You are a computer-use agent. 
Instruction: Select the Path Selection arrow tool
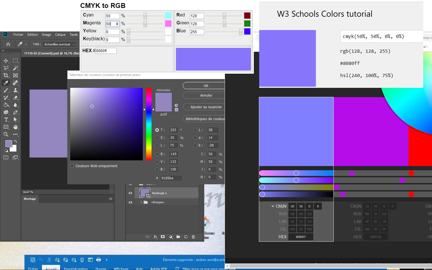(x=15, y=120)
